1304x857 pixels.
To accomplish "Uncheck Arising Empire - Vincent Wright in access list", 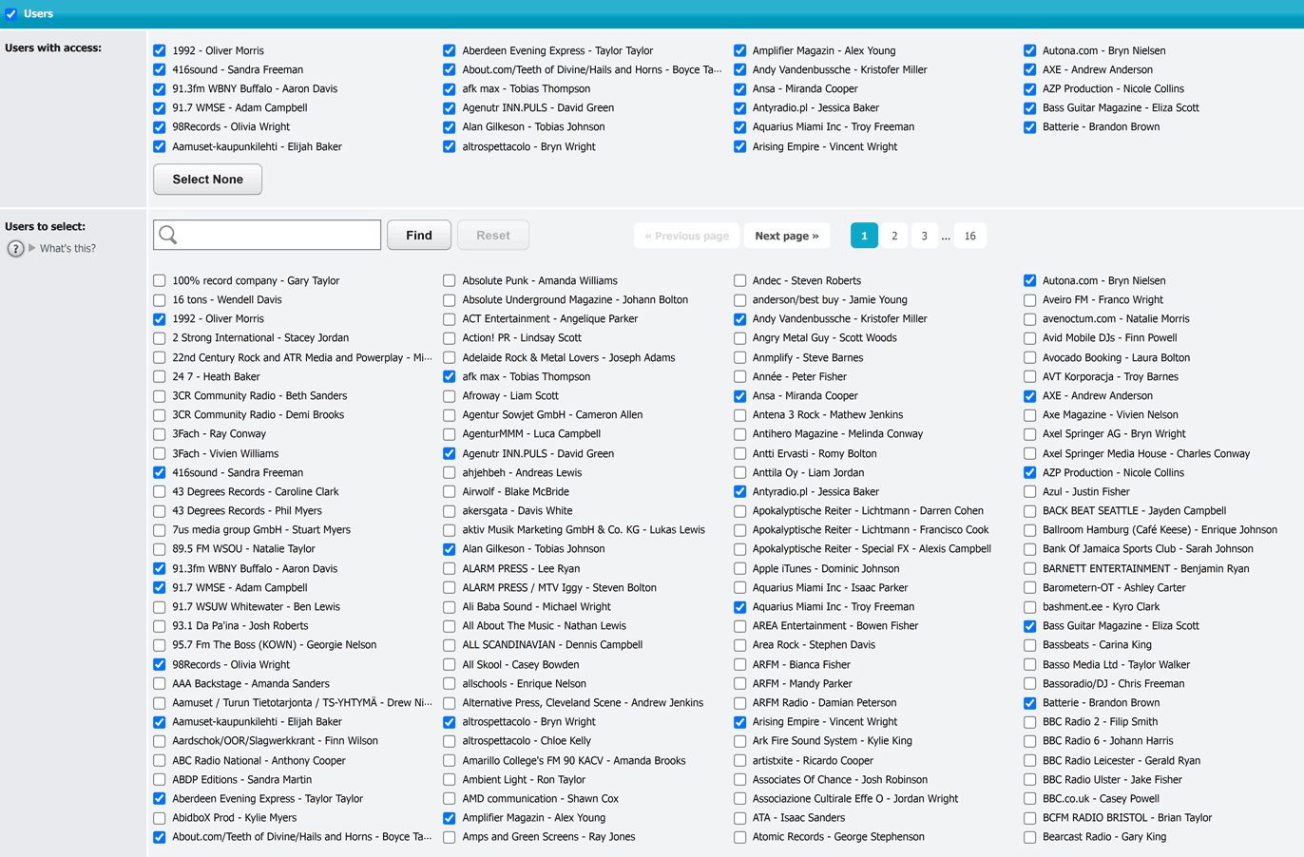I will 739,146.
